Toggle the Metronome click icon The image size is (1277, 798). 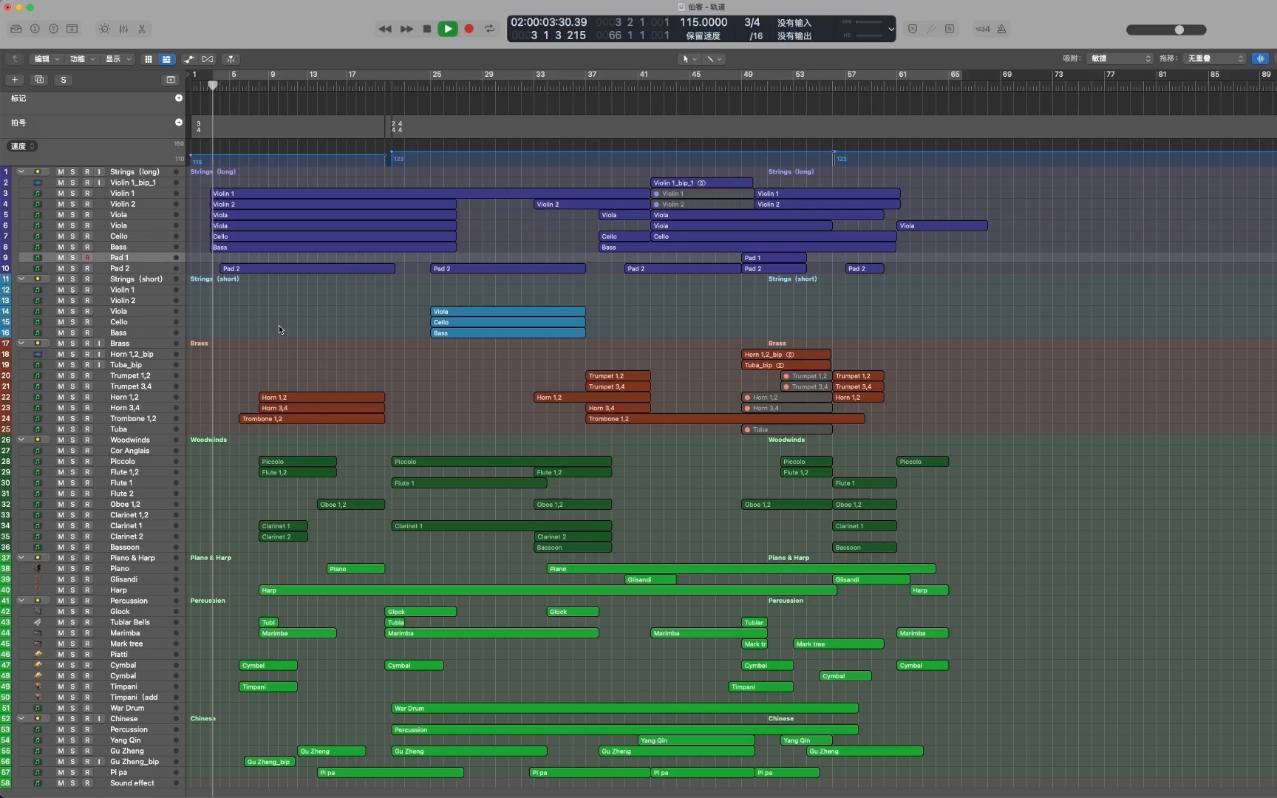point(1001,29)
